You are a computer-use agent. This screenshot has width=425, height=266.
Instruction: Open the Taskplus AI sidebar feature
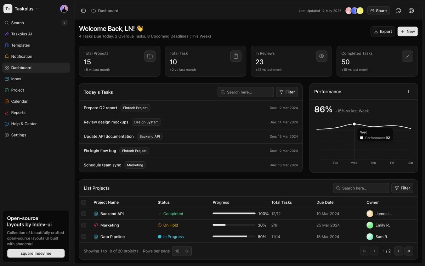pos(22,34)
